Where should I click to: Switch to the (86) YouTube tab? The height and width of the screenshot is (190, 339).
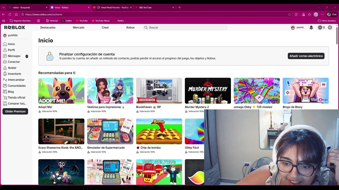(x=155, y=7)
